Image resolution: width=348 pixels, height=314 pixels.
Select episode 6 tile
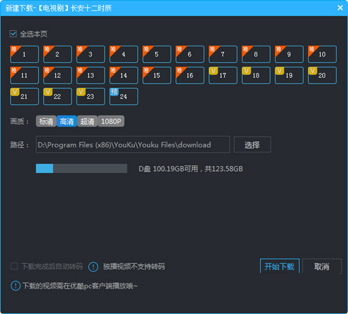(x=190, y=54)
